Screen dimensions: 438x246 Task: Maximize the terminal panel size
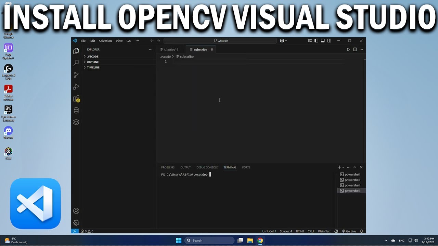355,167
